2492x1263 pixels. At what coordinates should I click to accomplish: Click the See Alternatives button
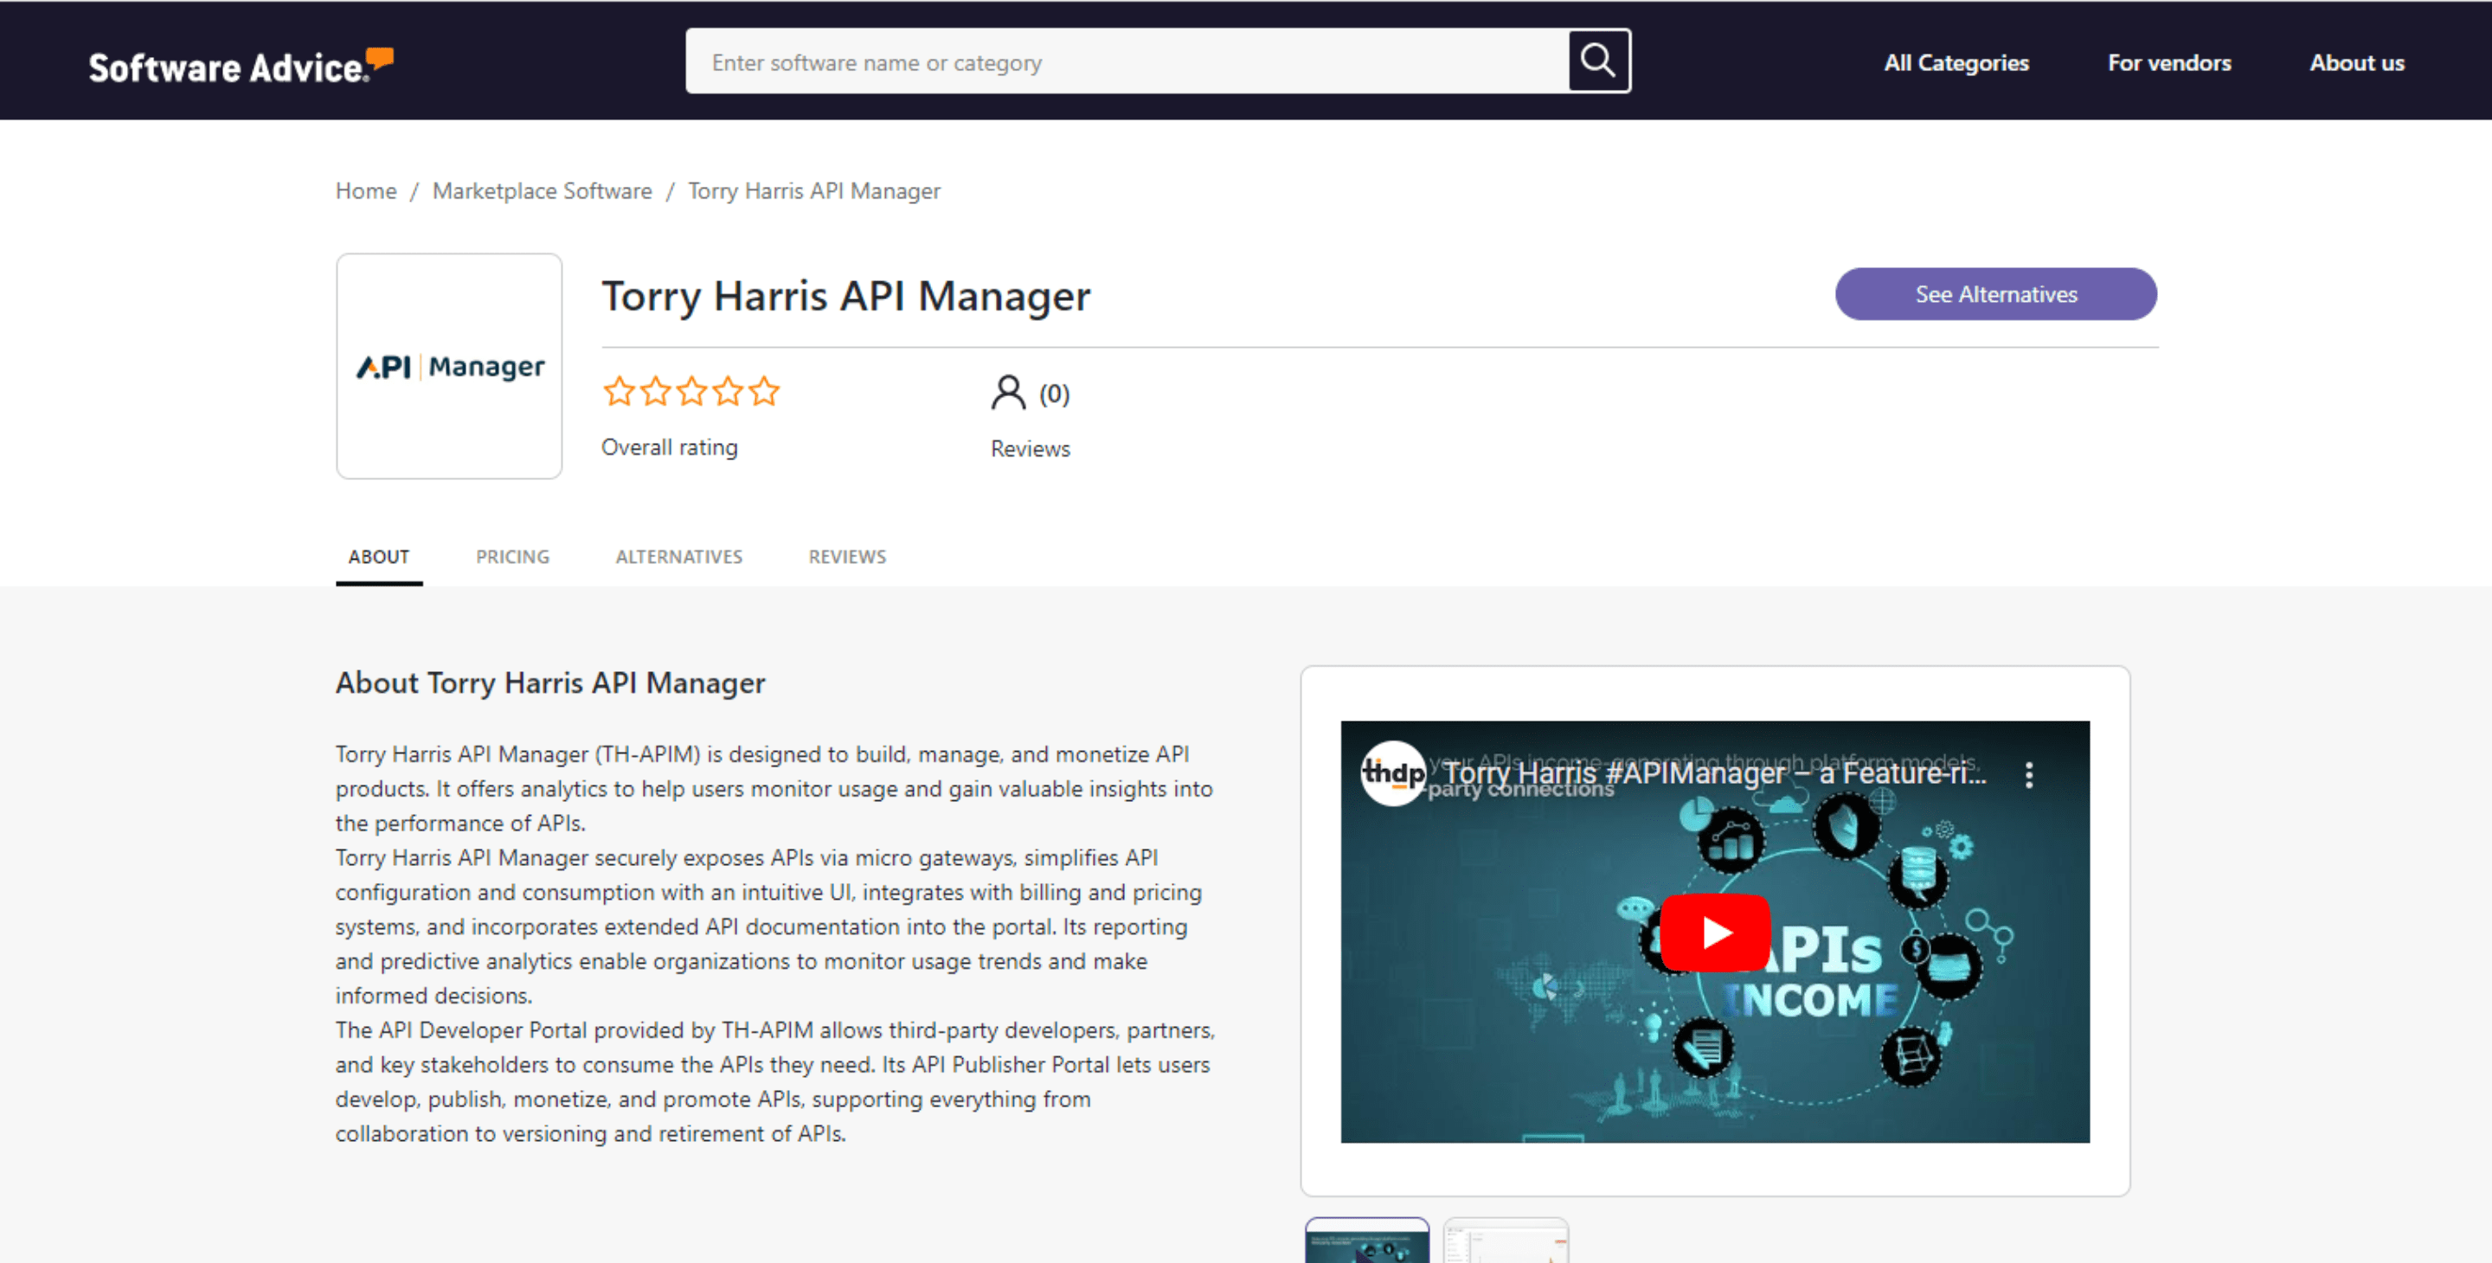point(1994,294)
